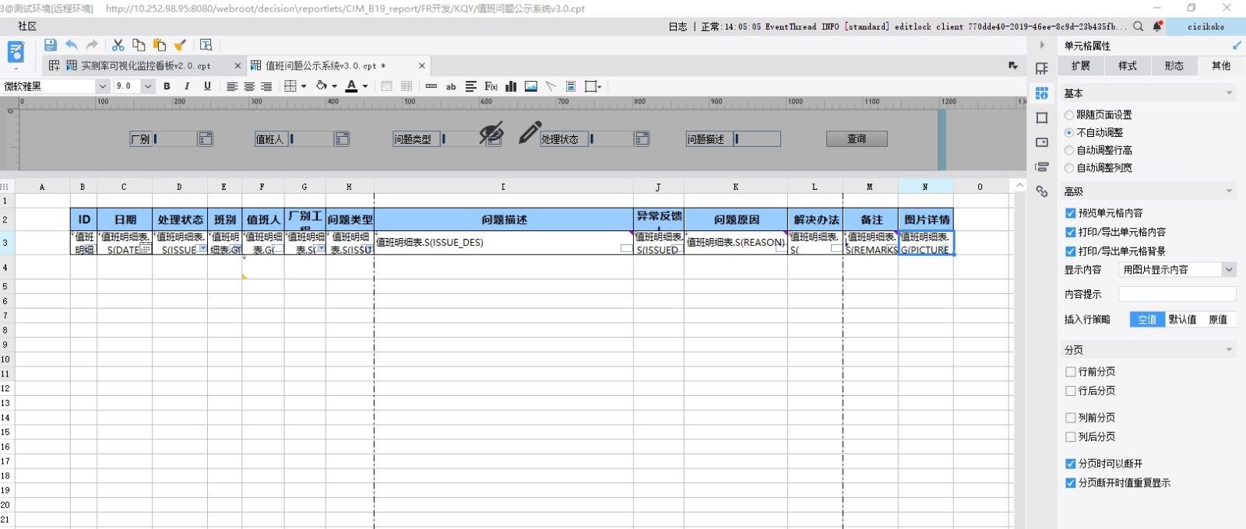Viewport: 1246px width, 529px height.
Task: Click the pencil edit icon in parameter pane
Action: 530,132
